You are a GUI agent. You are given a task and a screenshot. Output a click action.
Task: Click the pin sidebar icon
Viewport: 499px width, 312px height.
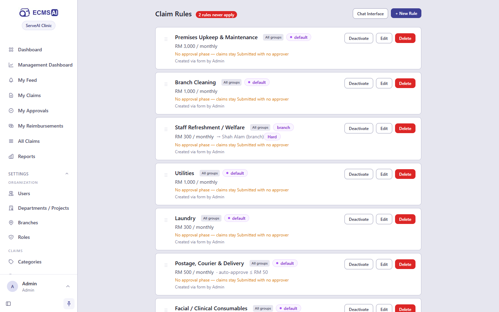click(69, 304)
